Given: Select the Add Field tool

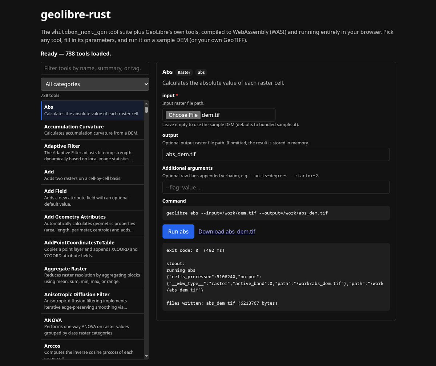Looking at the screenshot, I should point(92,197).
